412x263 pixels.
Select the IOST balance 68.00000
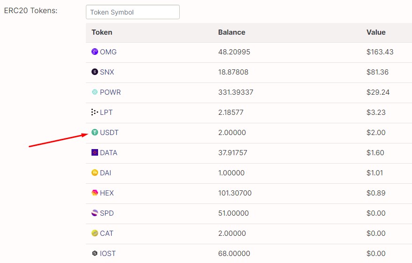click(234, 254)
